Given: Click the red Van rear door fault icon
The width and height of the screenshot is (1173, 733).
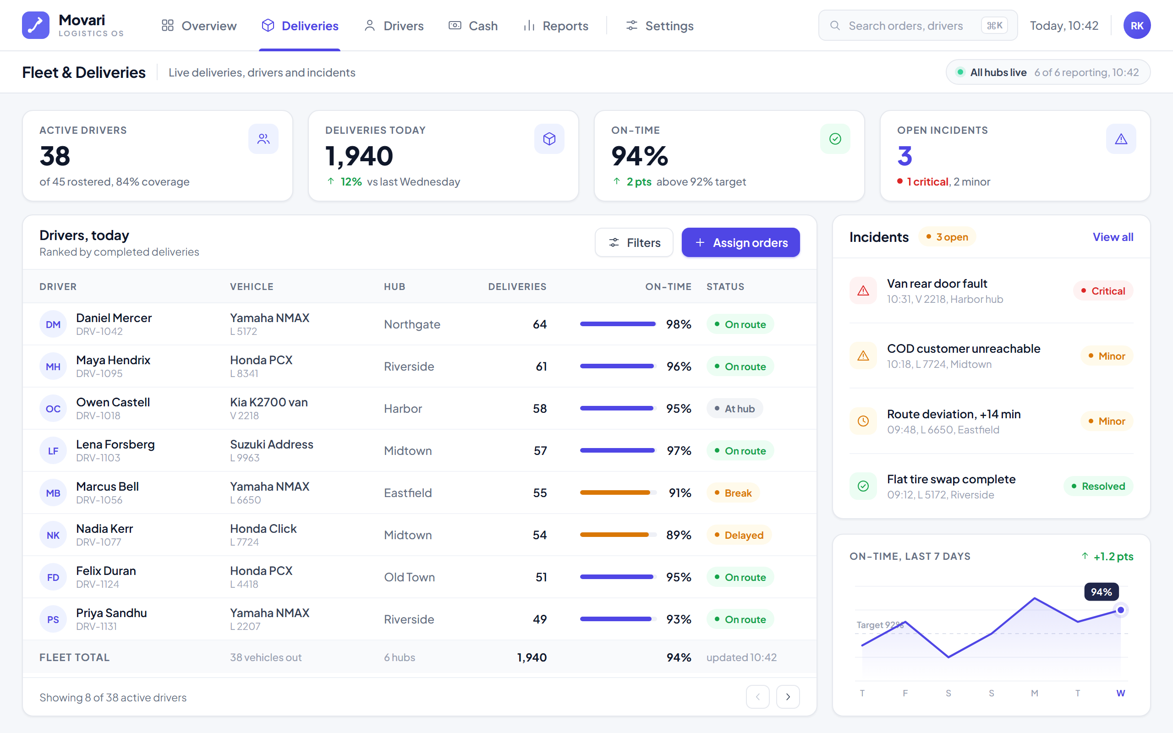Looking at the screenshot, I should tap(863, 291).
